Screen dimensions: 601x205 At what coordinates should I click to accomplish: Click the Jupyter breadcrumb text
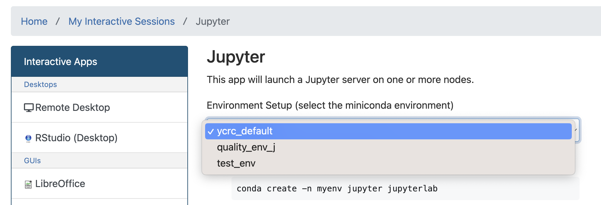tap(213, 21)
